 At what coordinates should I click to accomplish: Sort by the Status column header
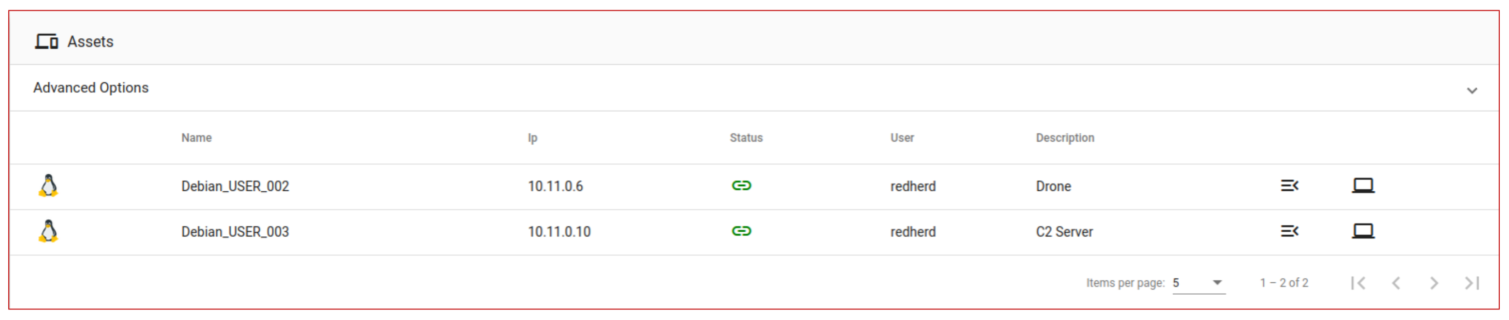click(x=746, y=138)
